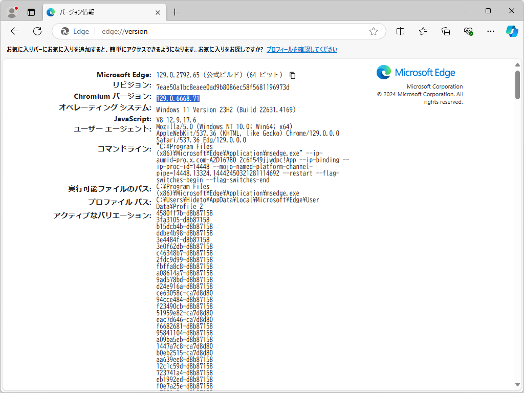This screenshot has height=393, width=524.
Task: Open the Copilot sidebar
Action: coord(512,31)
